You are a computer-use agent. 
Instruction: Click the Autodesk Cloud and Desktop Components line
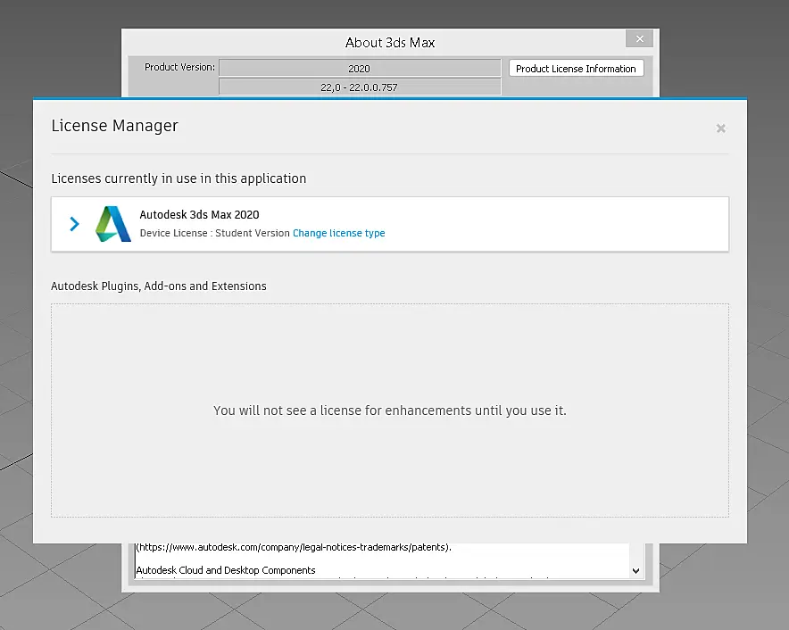point(226,570)
